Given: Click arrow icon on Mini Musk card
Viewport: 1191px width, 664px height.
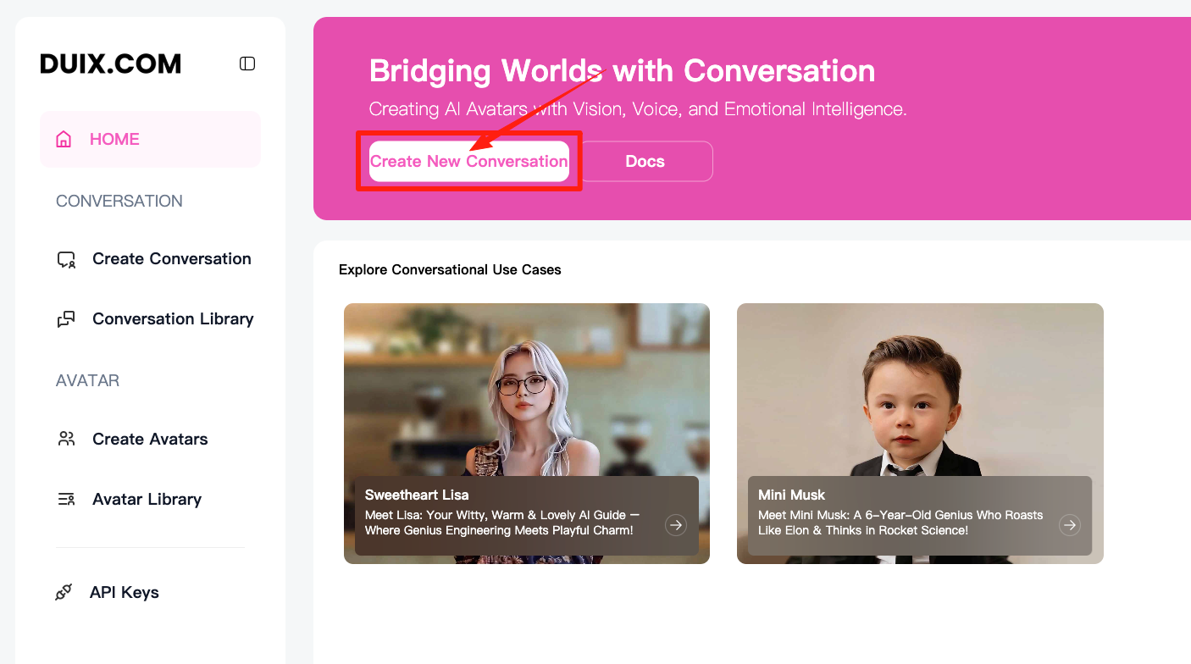Looking at the screenshot, I should 1070,525.
